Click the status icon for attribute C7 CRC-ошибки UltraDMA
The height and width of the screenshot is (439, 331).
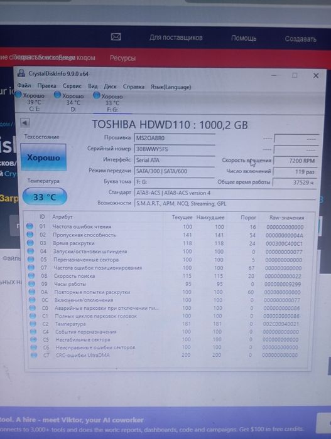click(34, 356)
